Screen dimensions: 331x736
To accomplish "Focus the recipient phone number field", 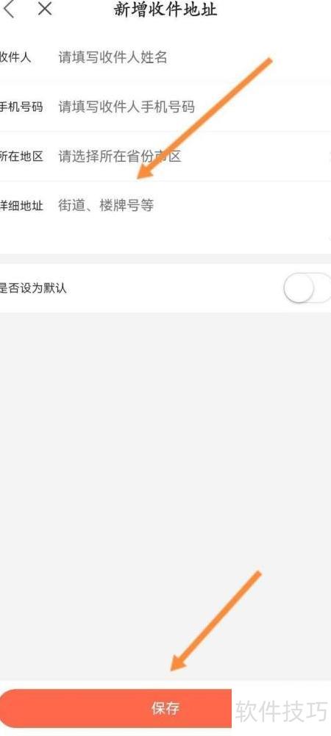I will tap(127, 107).
